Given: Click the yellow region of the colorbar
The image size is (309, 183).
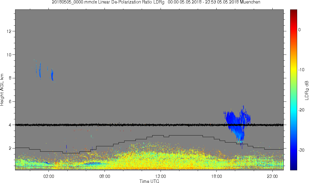Looking at the screenshot, I should pos(293,69).
